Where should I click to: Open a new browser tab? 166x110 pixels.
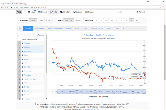25,4
